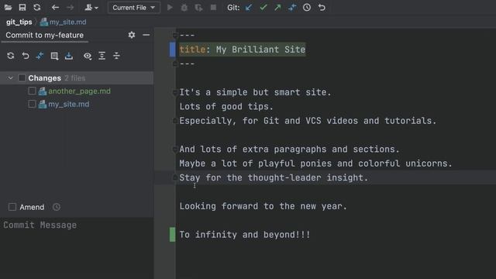
Task: Run the Current File configuration
Action: pyautogui.click(x=170, y=7)
